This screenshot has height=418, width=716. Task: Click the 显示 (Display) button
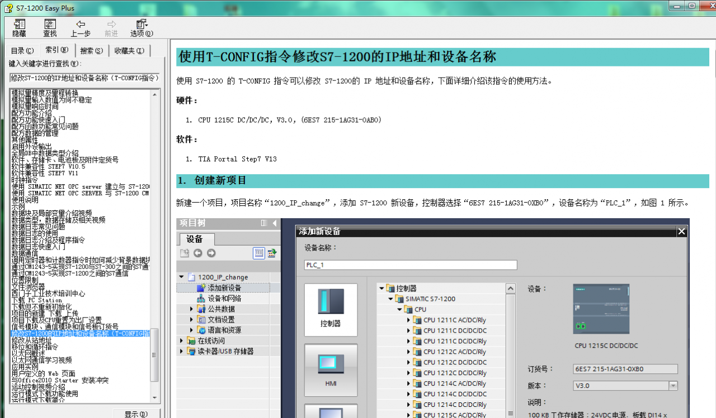point(136,414)
